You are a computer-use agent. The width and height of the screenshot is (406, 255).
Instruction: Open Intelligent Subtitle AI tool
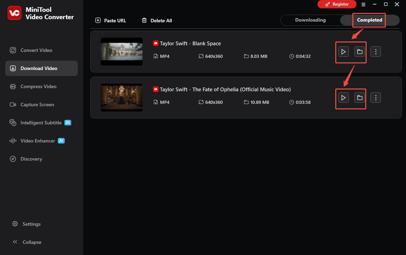coord(41,123)
